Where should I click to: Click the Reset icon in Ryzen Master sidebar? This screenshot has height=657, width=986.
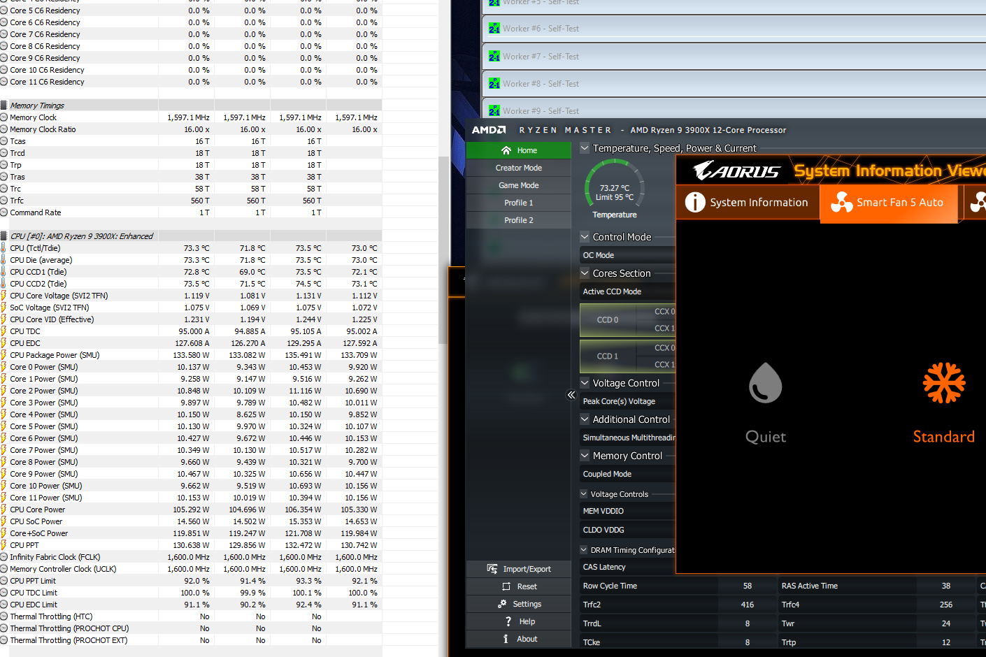pyautogui.click(x=506, y=586)
